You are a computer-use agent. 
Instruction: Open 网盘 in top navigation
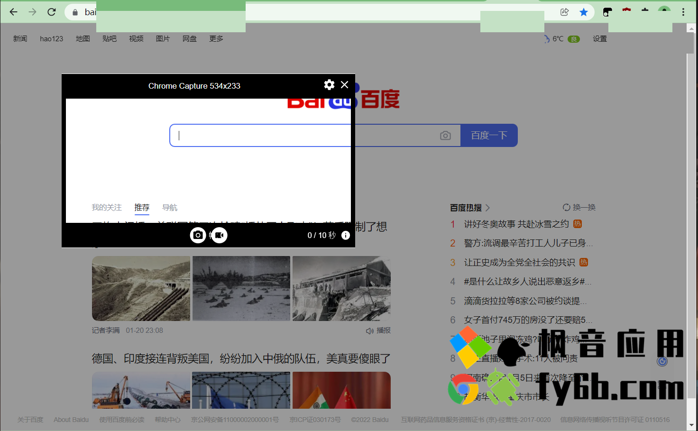190,39
